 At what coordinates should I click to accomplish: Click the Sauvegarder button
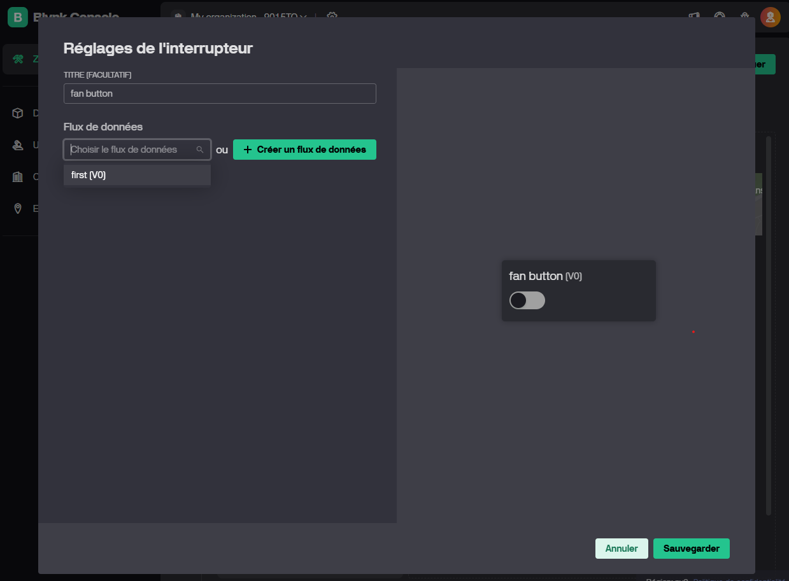[692, 549]
